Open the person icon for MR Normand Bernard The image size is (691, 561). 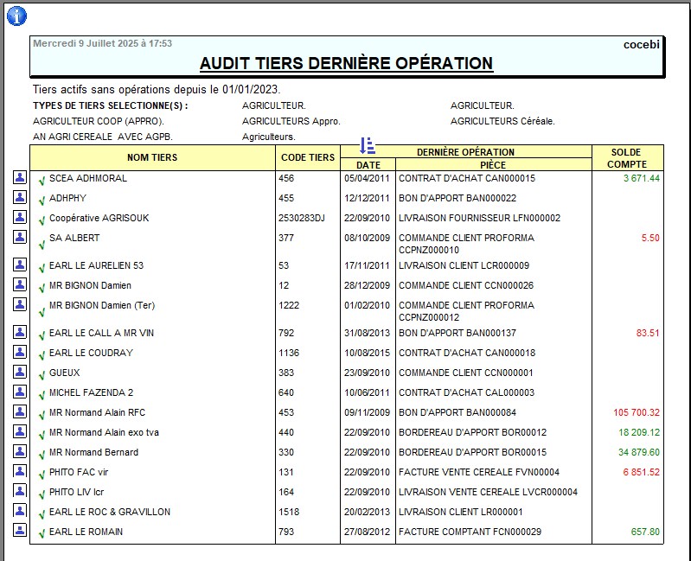[20, 452]
